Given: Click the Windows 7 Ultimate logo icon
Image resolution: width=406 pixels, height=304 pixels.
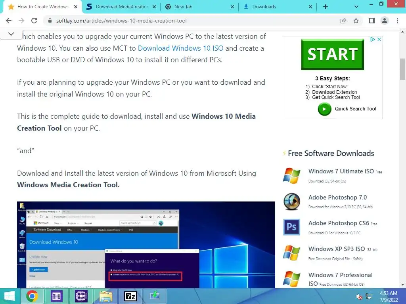Looking at the screenshot, I should (x=291, y=175).
